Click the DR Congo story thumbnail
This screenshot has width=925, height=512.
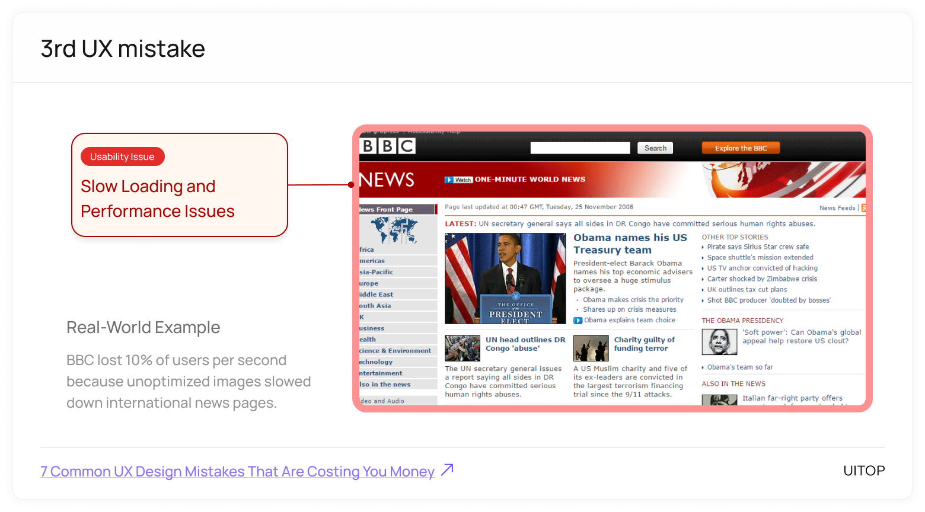(462, 348)
